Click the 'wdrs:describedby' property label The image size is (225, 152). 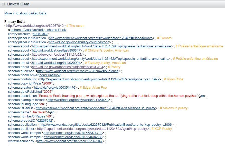coord(21,141)
